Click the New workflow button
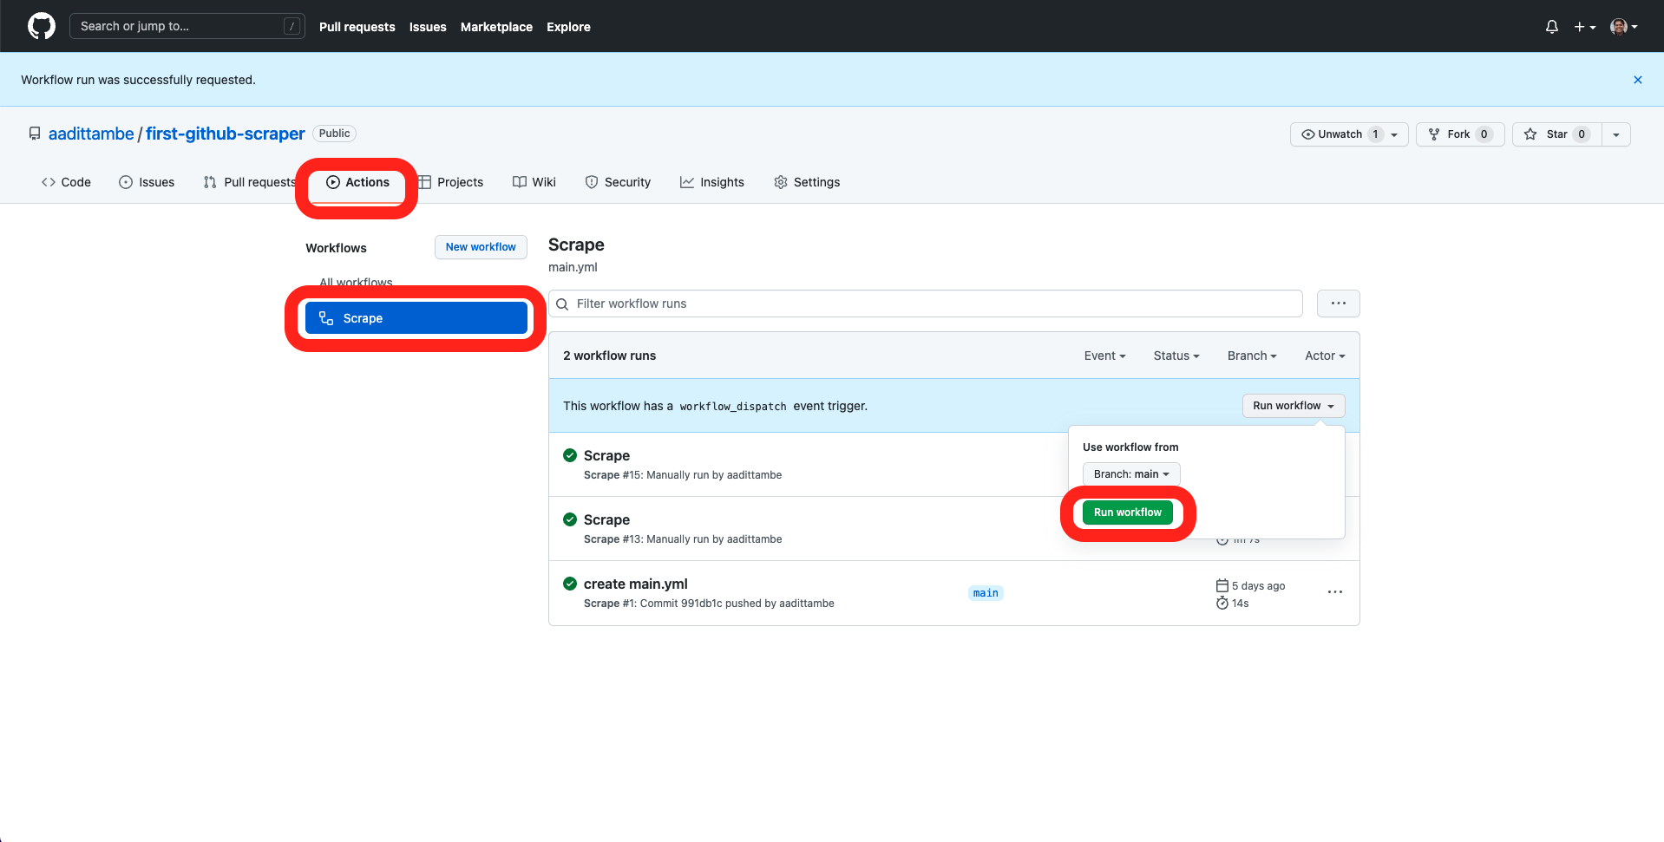Viewport: 1664px width, 842px height. [x=481, y=247]
